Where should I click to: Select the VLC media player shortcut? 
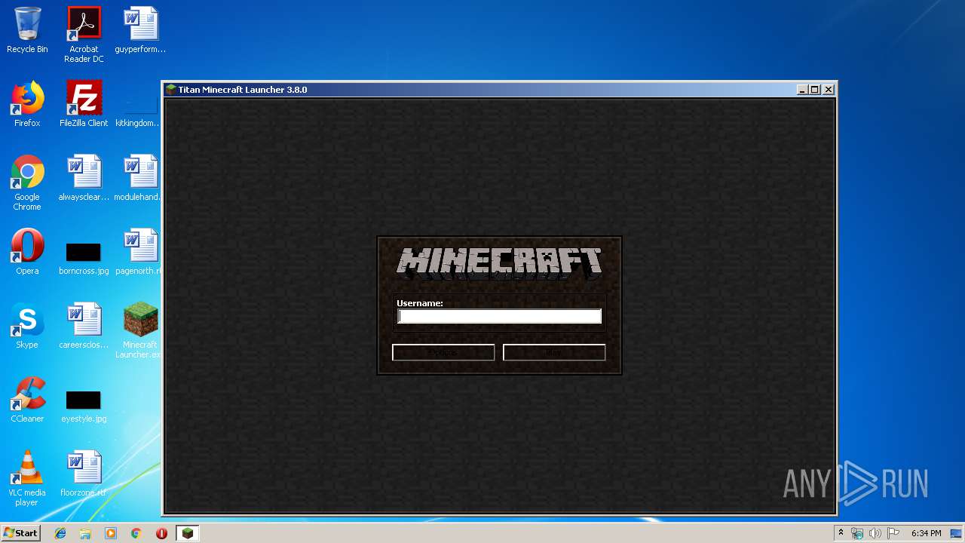click(x=27, y=478)
